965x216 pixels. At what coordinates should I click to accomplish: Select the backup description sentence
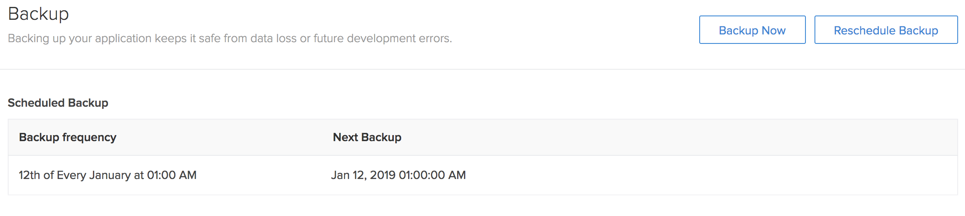tap(230, 38)
